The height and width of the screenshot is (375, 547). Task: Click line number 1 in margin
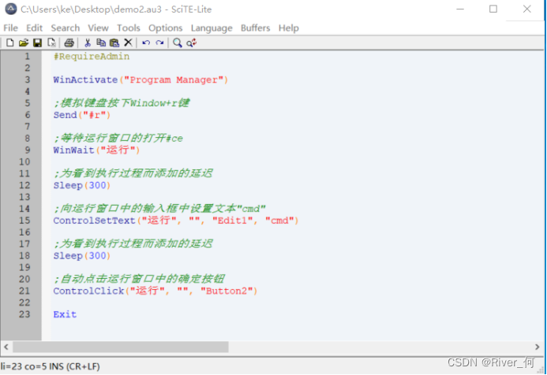[27, 57]
